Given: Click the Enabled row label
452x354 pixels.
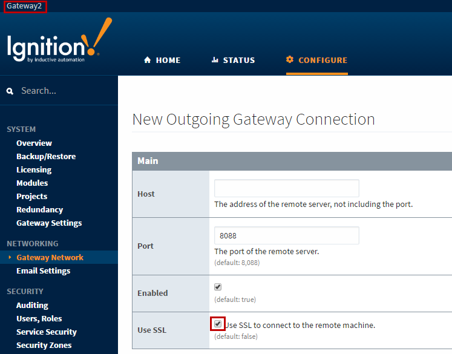Looking at the screenshot, I should click(x=152, y=293).
